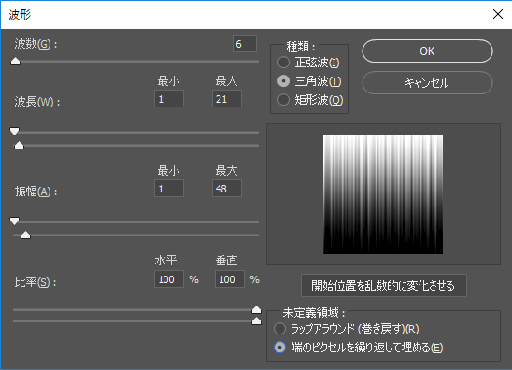
Task: Click the 比率(S) label
Action: (35, 282)
